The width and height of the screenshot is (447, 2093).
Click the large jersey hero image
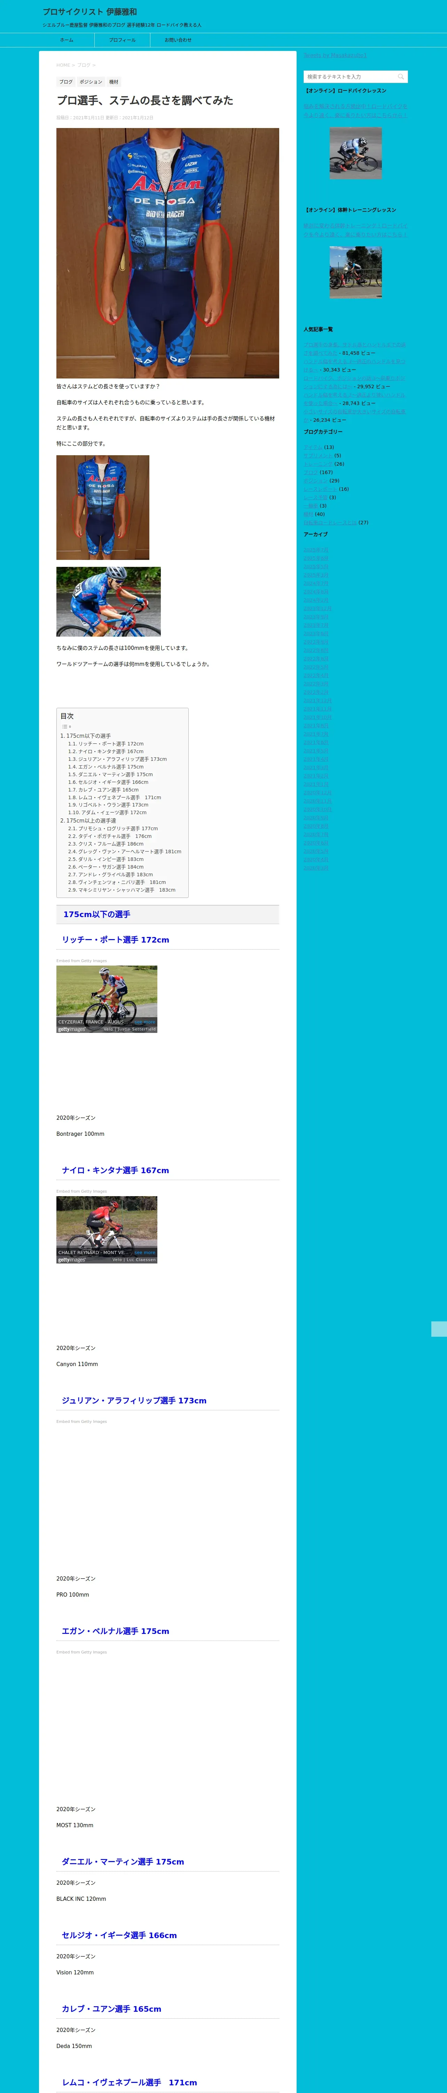(x=167, y=253)
